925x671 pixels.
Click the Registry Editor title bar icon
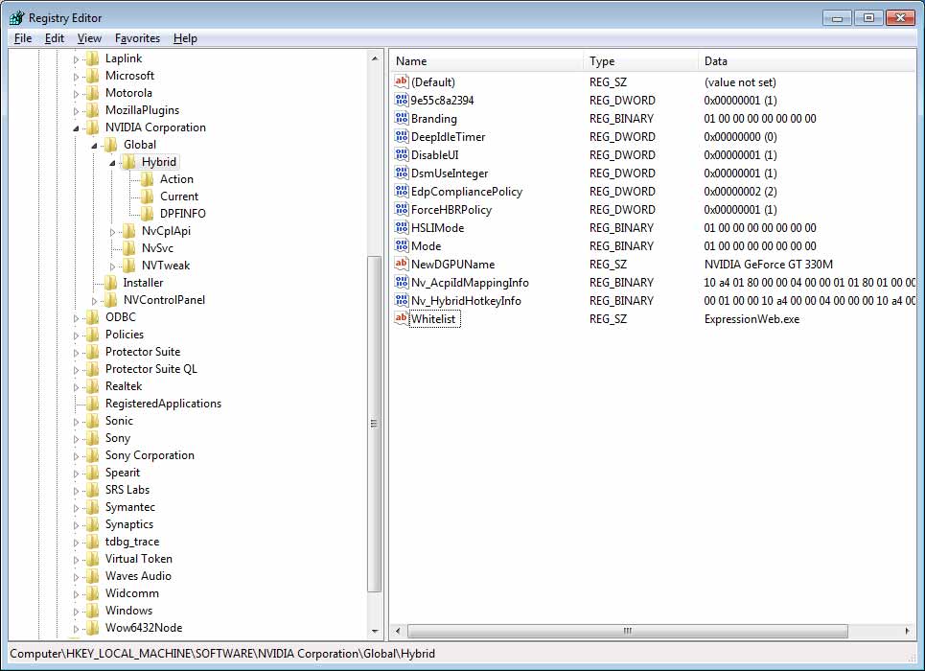(16, 18)
